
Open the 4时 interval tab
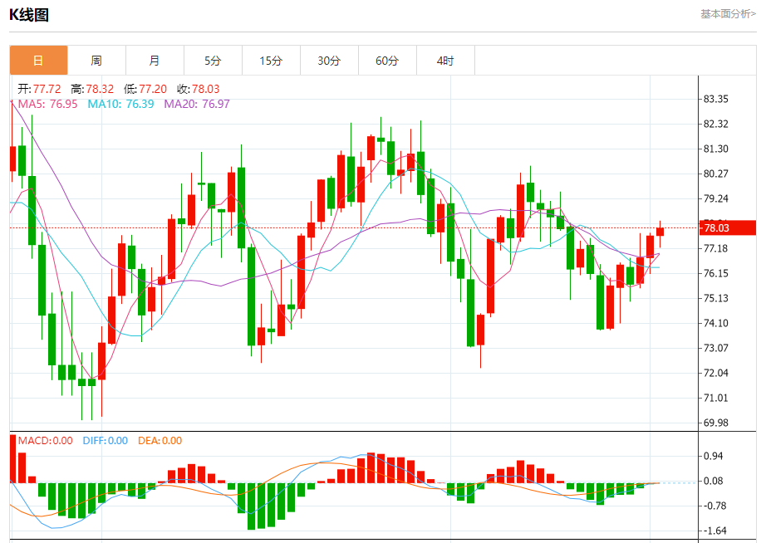coord(445,61)
